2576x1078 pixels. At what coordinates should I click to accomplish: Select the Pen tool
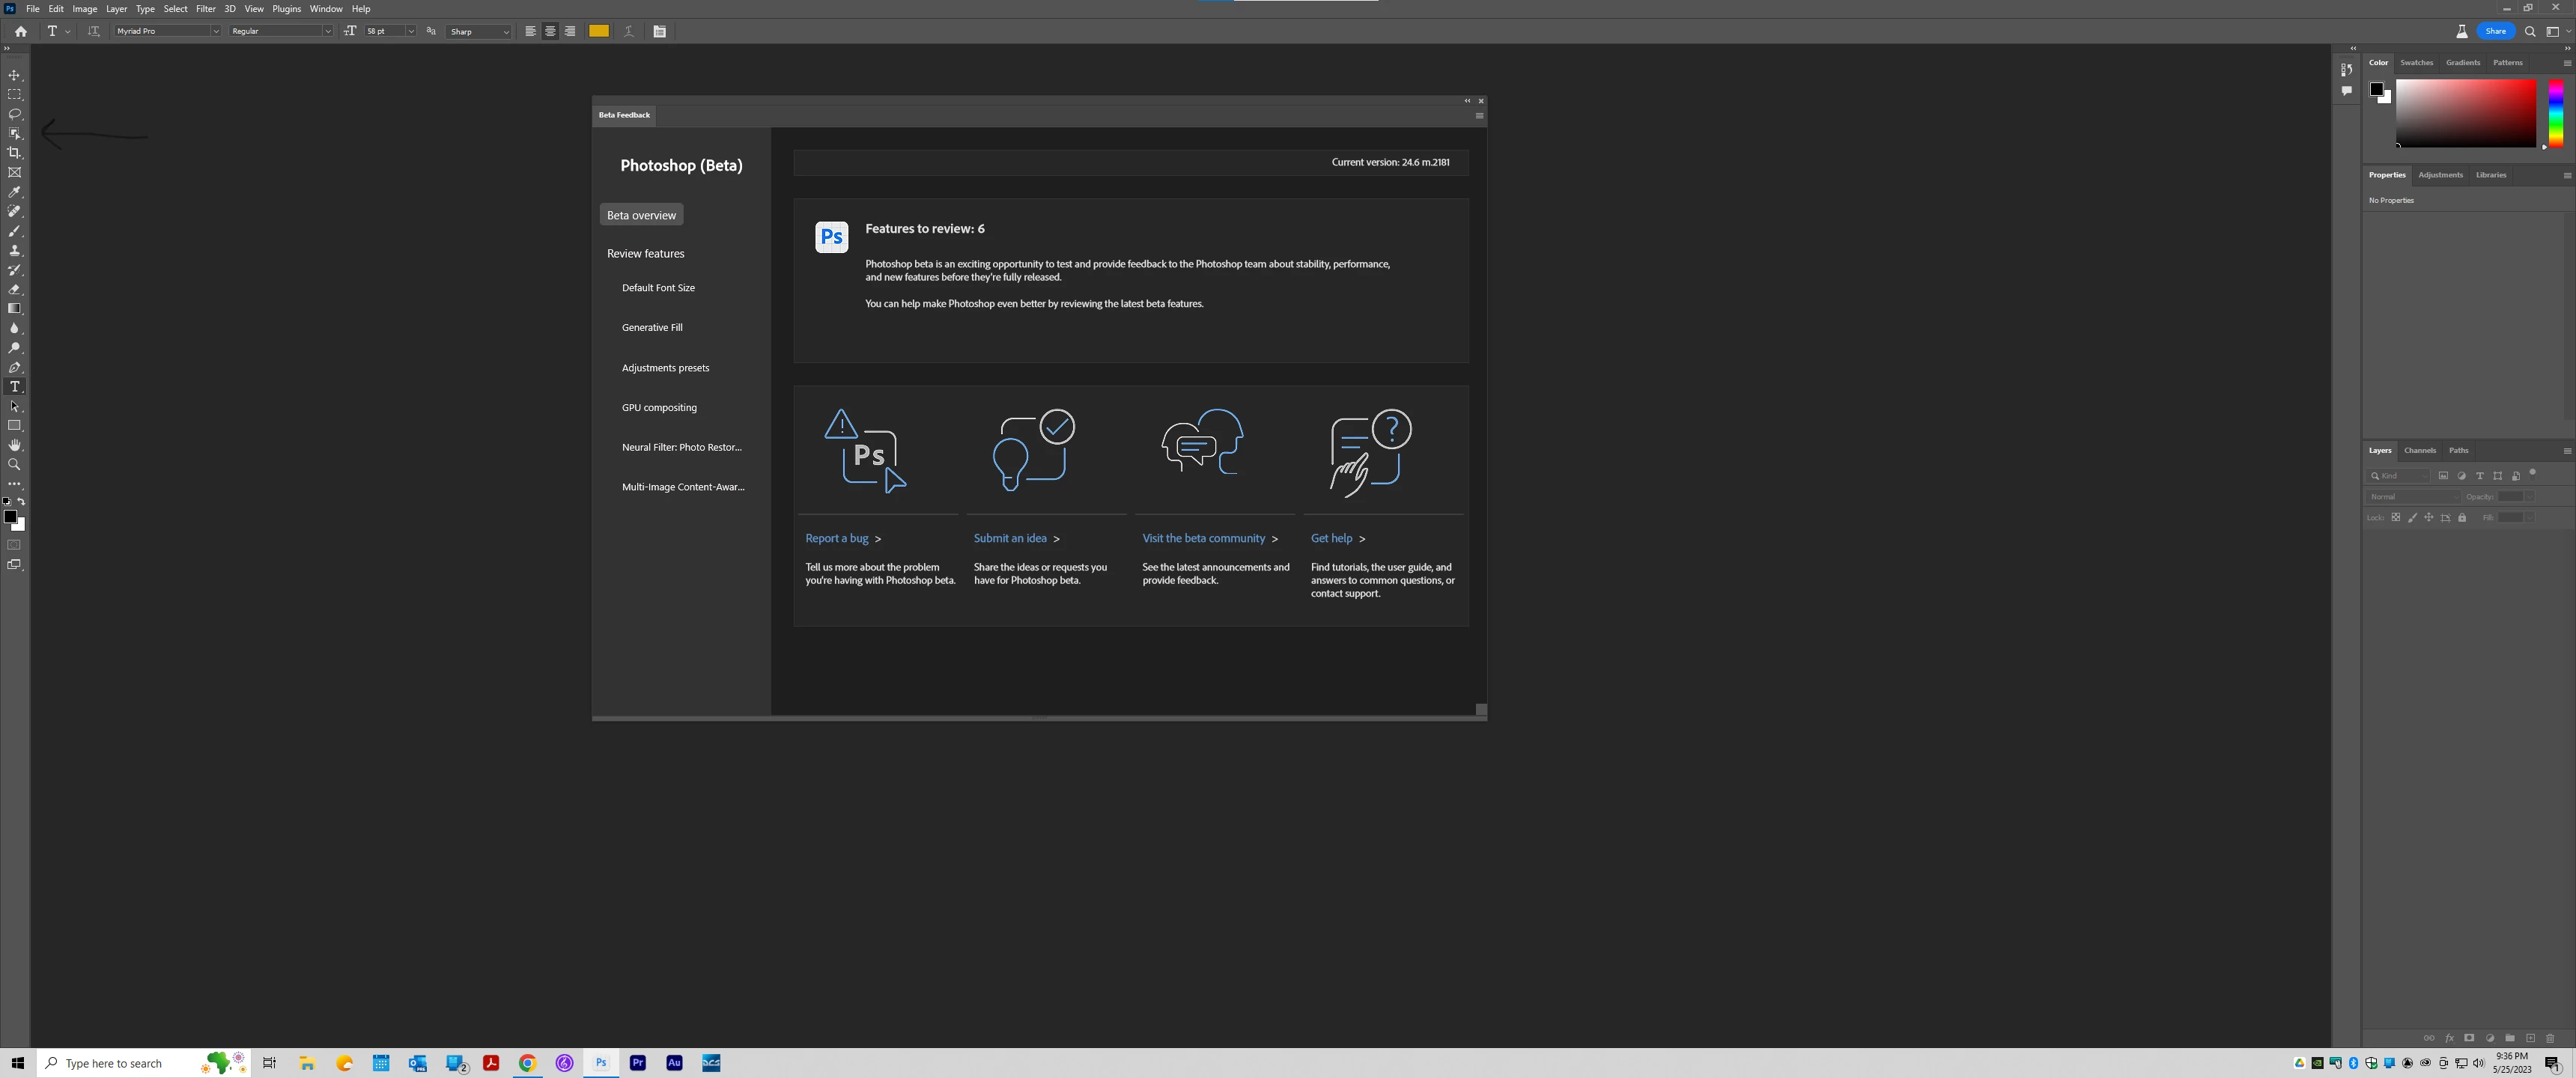(x=14, y=368)
